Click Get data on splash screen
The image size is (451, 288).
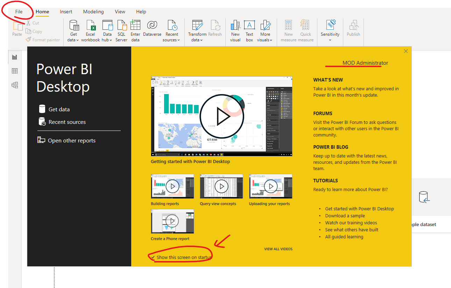point(54,109)
